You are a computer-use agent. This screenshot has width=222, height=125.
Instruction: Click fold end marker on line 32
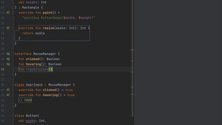(13, 105)
